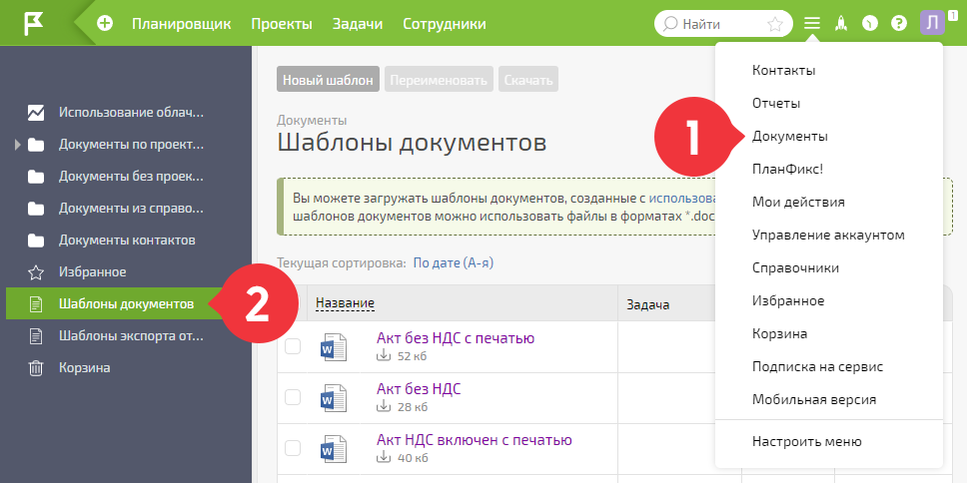
Task: Click download icon next to 28 кб
Action: [x=385, y=406]
